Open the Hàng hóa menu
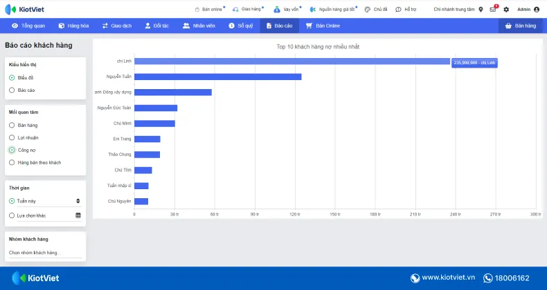 73,26
